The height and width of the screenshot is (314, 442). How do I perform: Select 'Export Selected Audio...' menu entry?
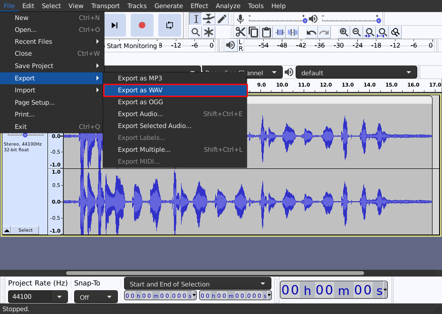tap(175, 126)
